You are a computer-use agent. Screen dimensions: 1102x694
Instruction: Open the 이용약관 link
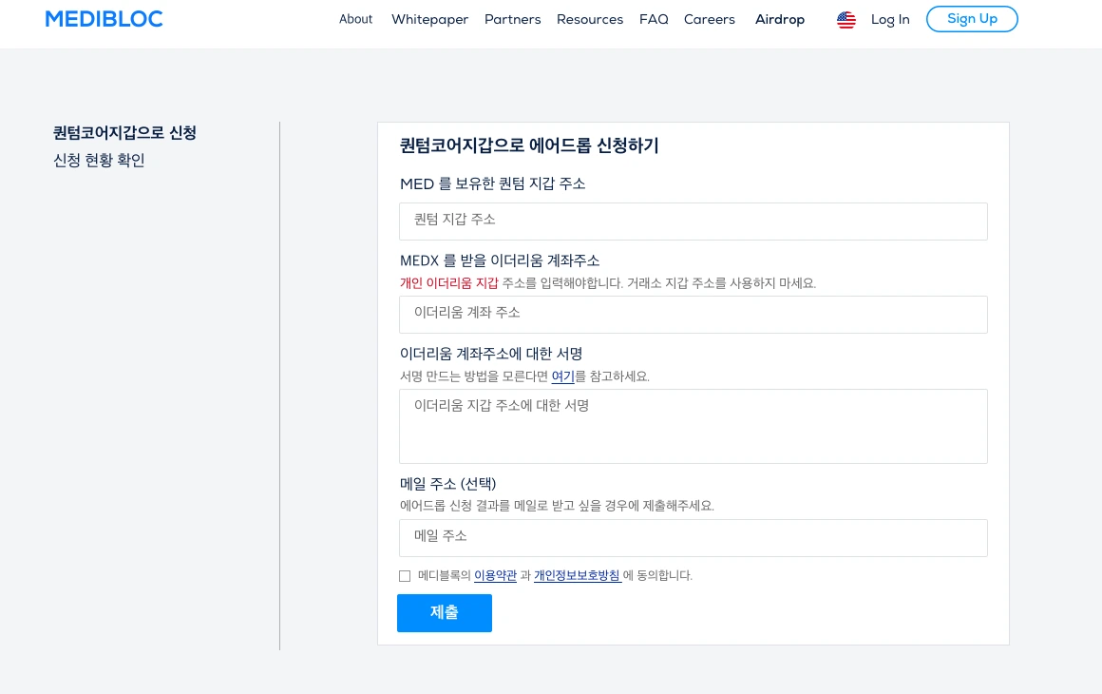click(x=496, y=576)
